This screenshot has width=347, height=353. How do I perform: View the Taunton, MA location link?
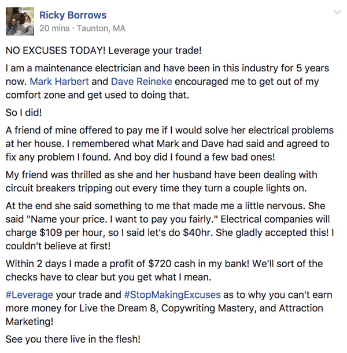[101, 28]
